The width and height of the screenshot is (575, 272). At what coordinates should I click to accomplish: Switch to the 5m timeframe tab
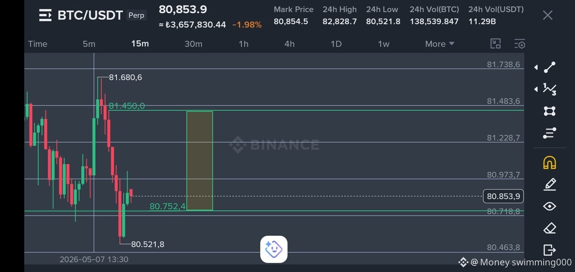[89, 44]
